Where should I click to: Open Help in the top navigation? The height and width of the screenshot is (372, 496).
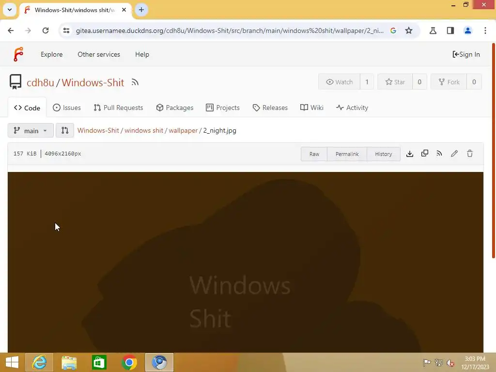(x=142, y=54)
